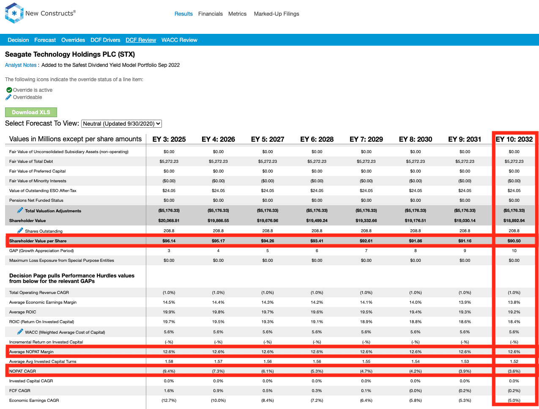Open the Analyst Notes link
Viewport: 539px width, 409px height.
click(x=21, y=65)
